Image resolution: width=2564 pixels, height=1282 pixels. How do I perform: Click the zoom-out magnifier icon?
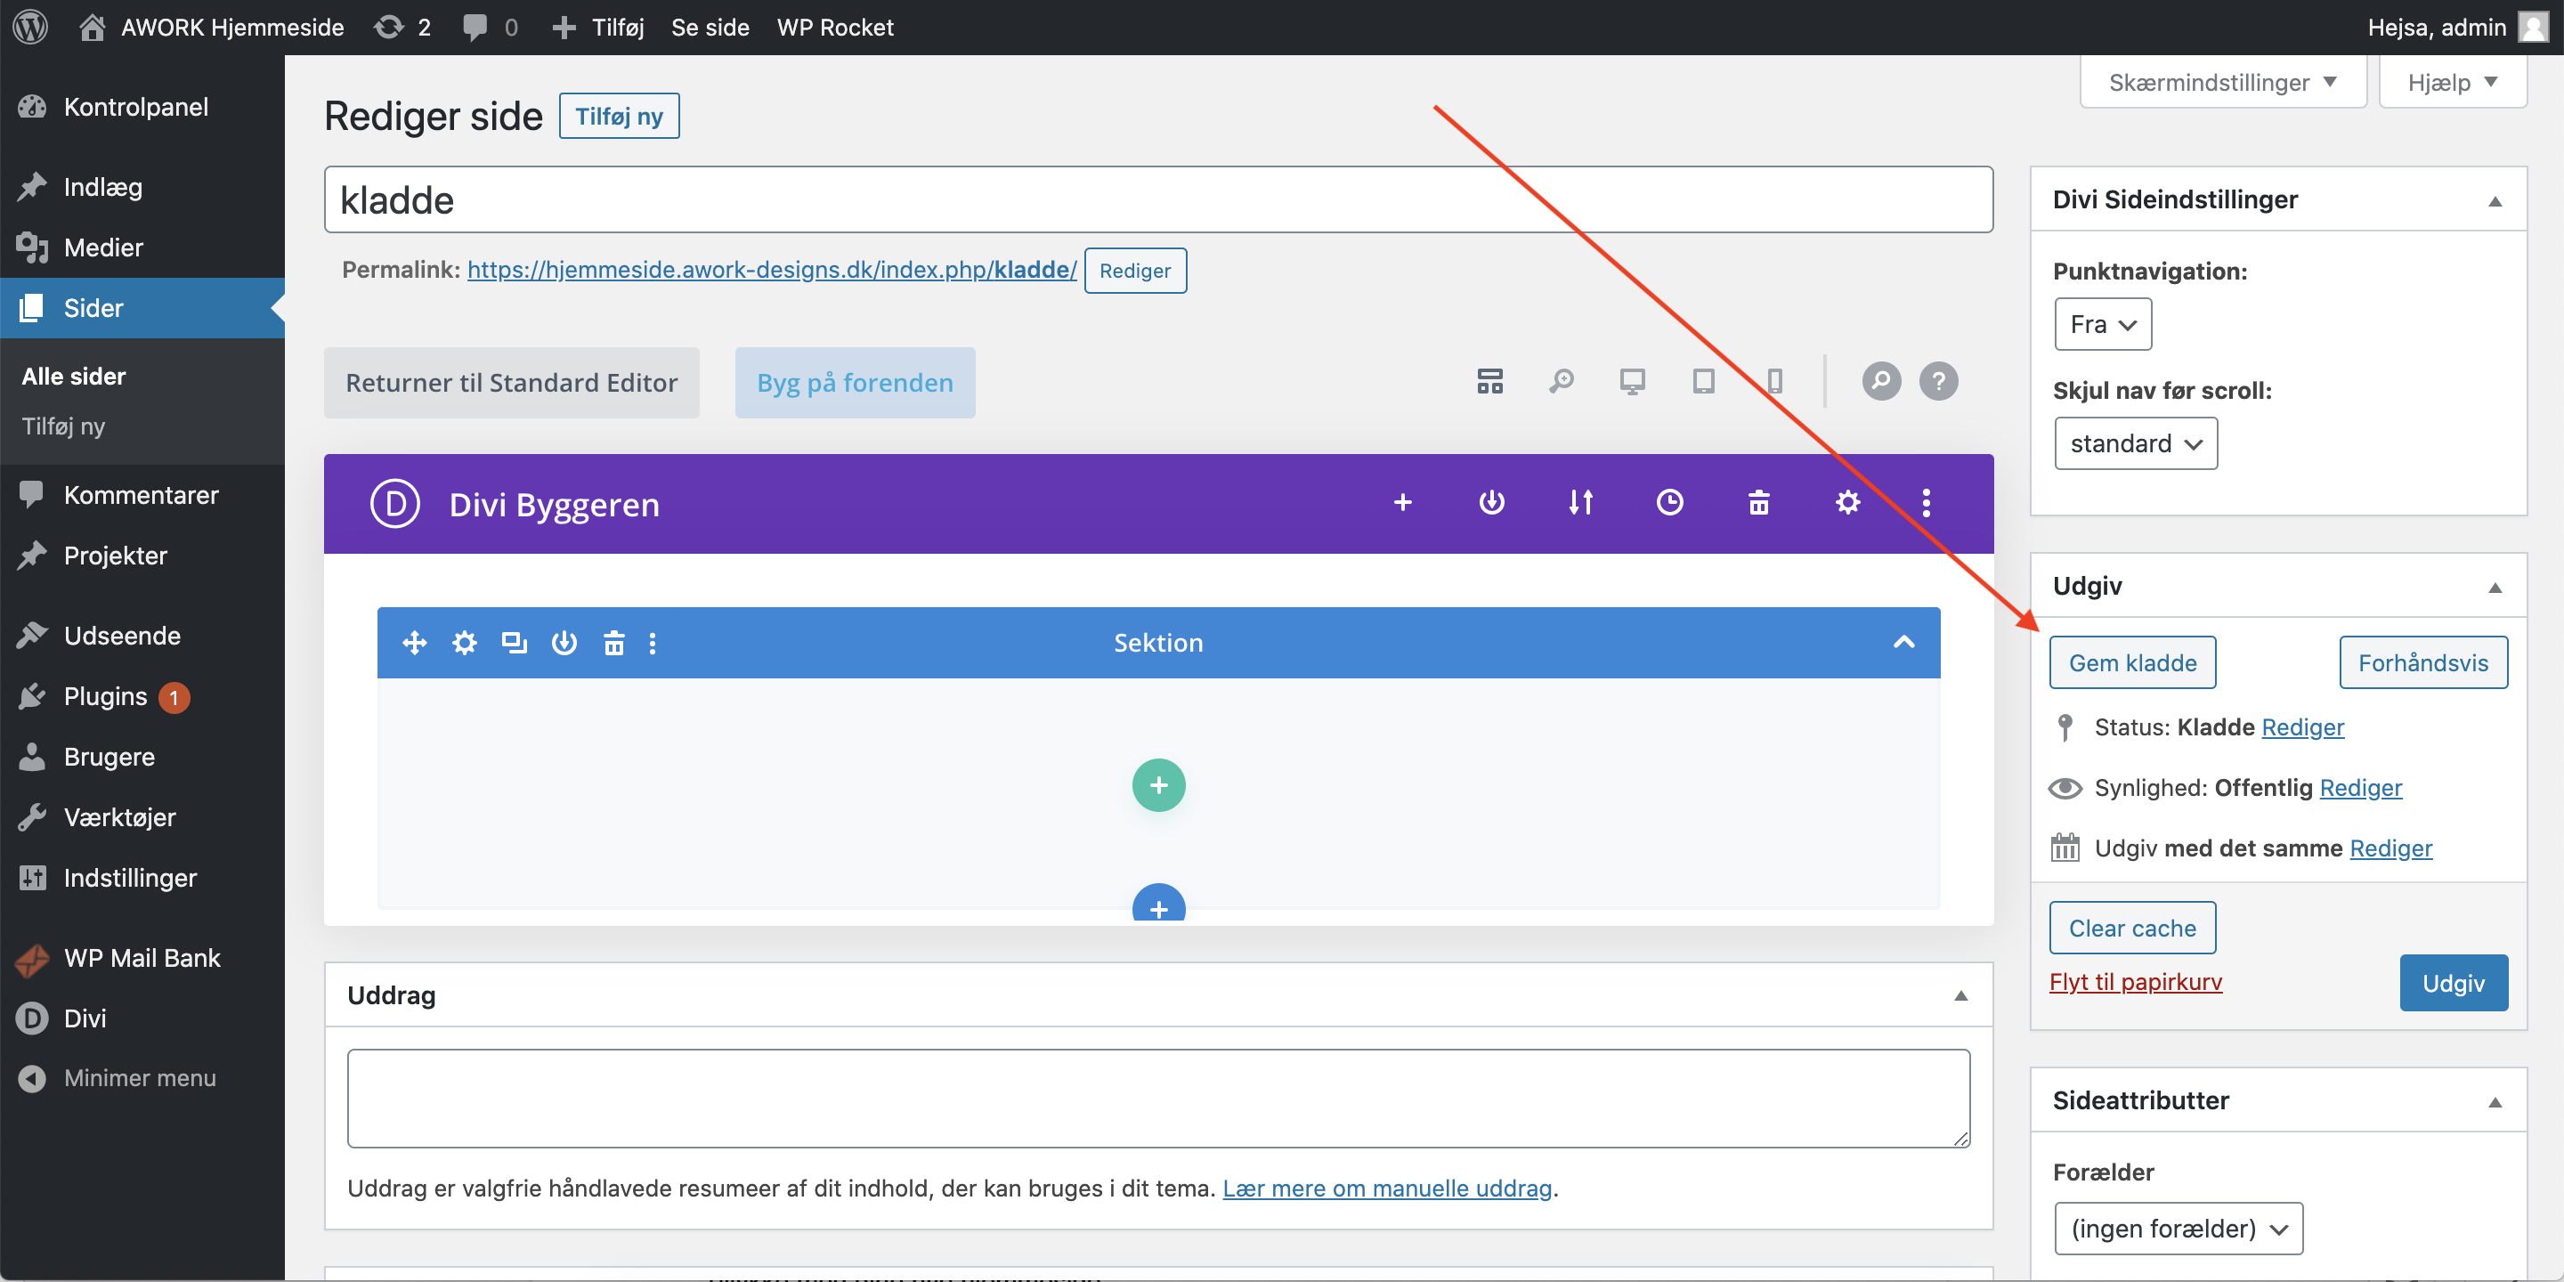tap(1561, 381)
